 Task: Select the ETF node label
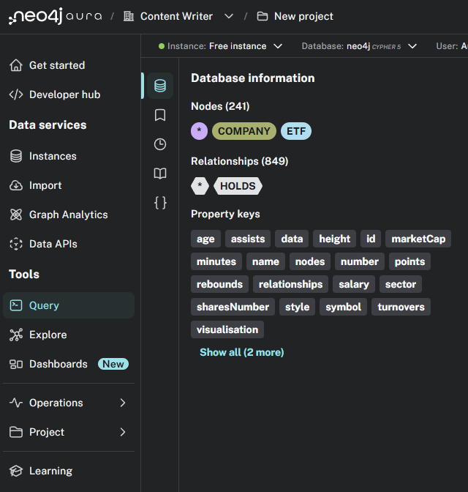(296, 131)
